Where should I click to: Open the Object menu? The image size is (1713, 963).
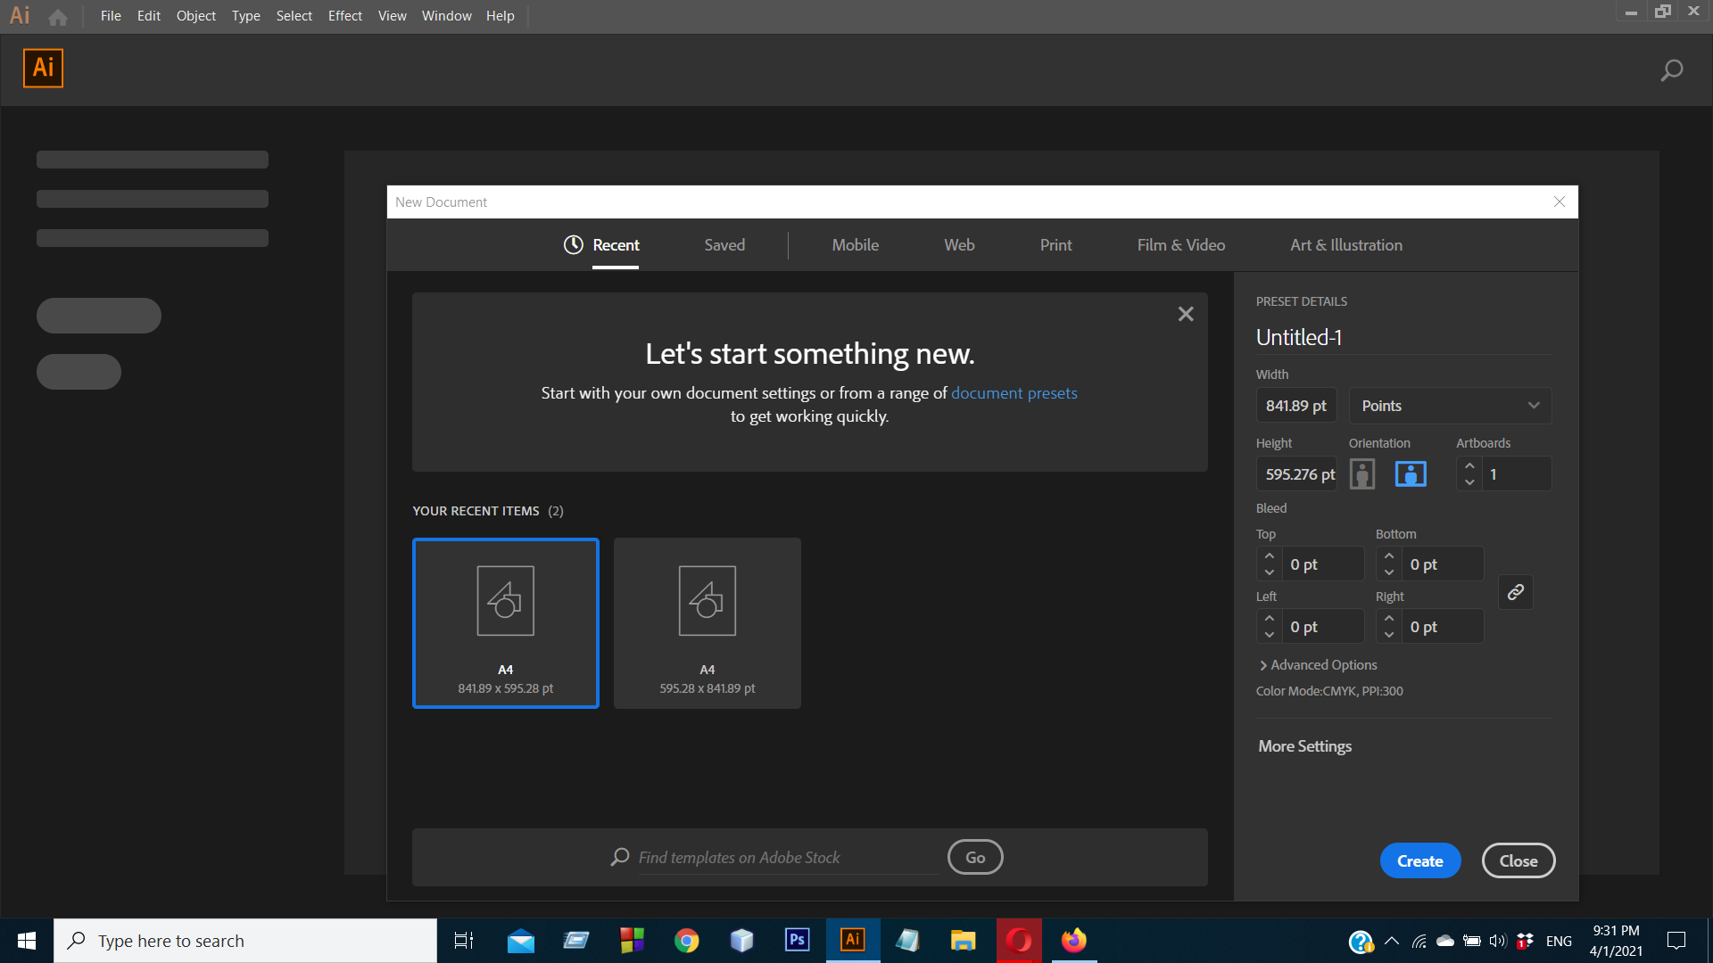tap(196, 16)
